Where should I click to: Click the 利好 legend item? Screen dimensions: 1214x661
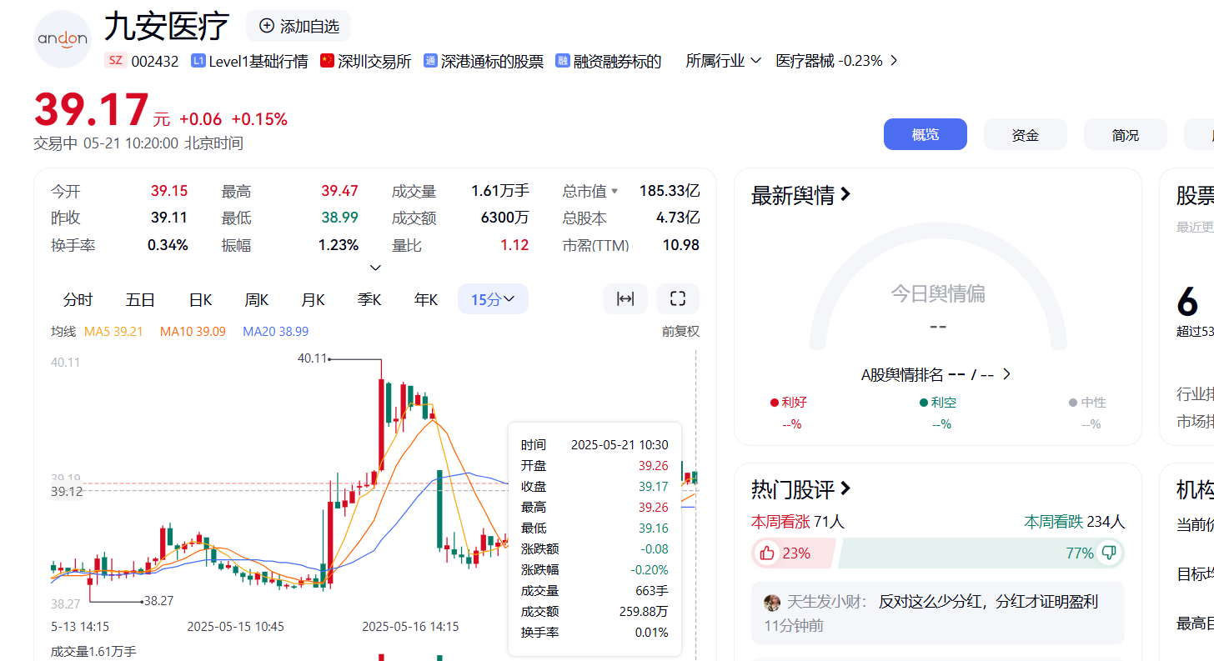[789, 403]
